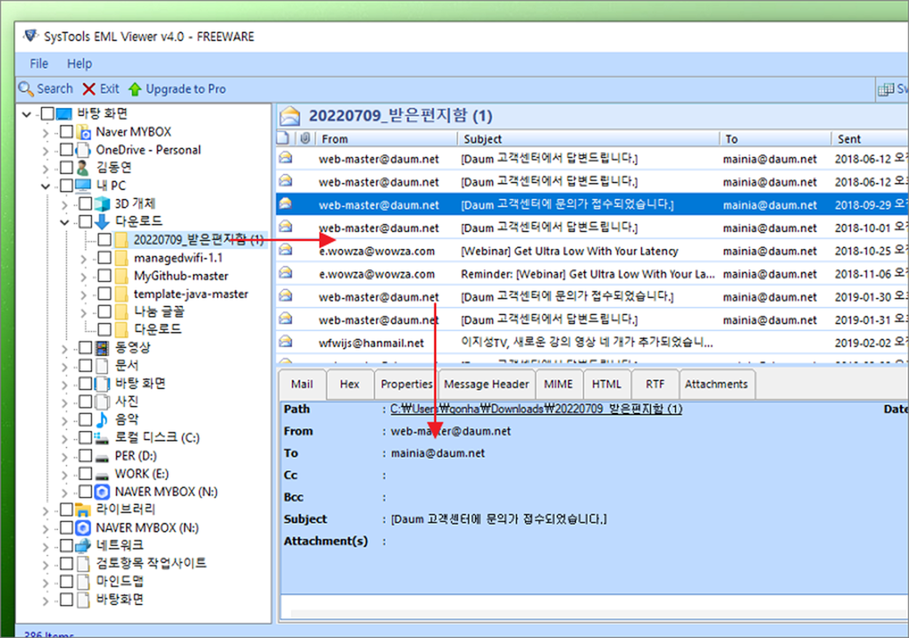Click the OneDrive - Personal cloud icon

coord(84,150)
